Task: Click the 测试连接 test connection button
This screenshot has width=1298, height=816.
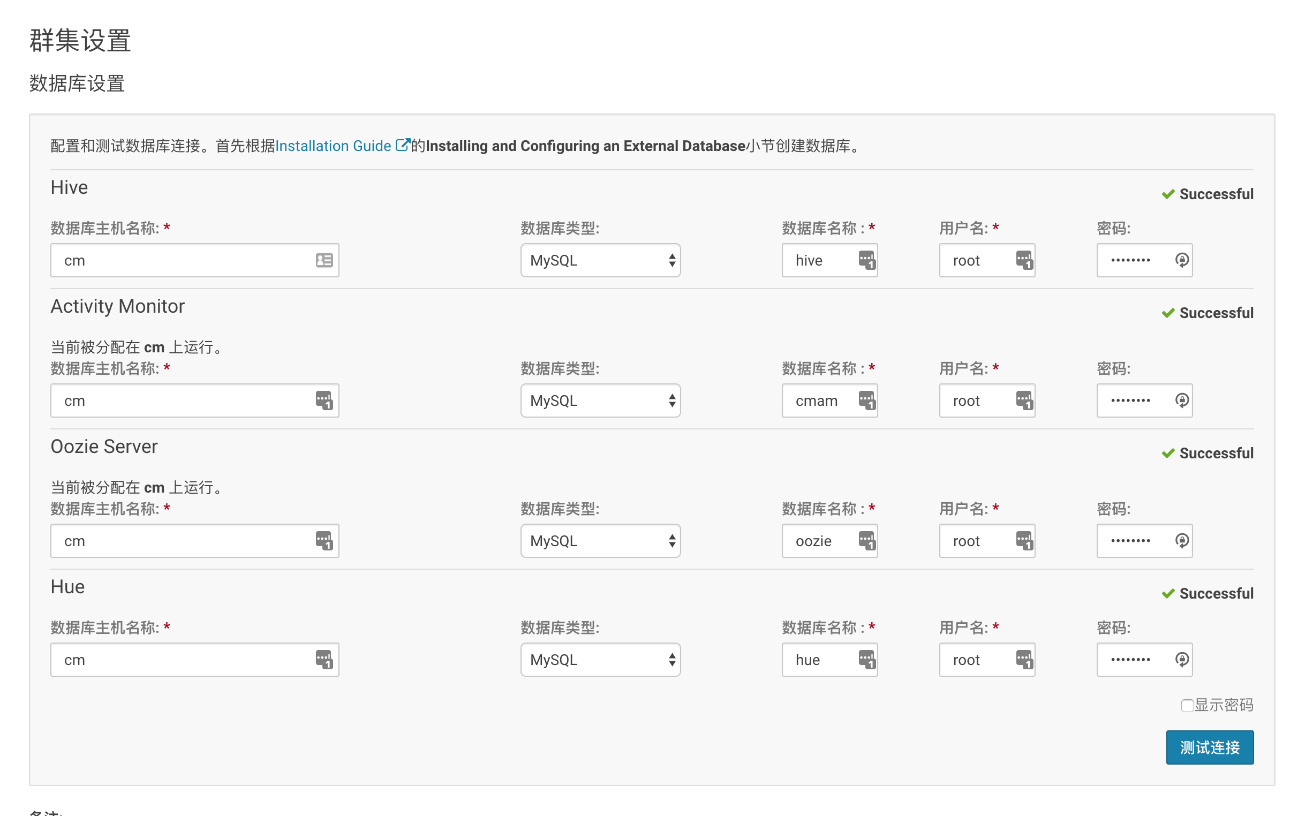Action: [1209, 747]
